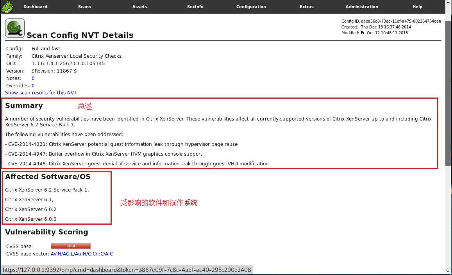
Task: Select 'Citrix XenServer 6.0.2' entry
Action: [31, 209]
